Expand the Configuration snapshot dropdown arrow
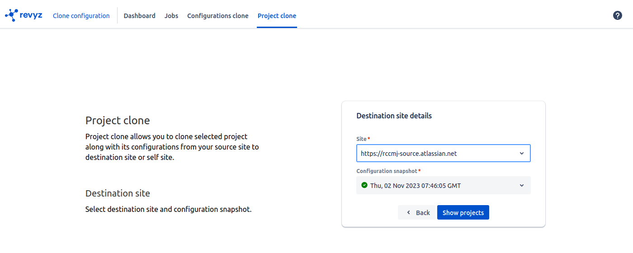 (522, 185)
